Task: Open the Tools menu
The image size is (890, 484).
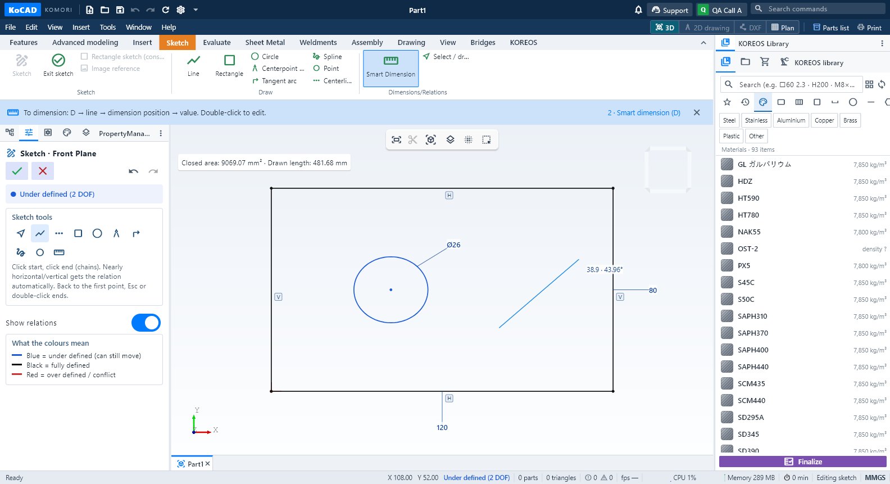Action: (107, 27)
